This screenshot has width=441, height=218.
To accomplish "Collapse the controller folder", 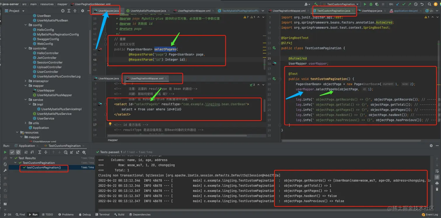I will [26, 48].
